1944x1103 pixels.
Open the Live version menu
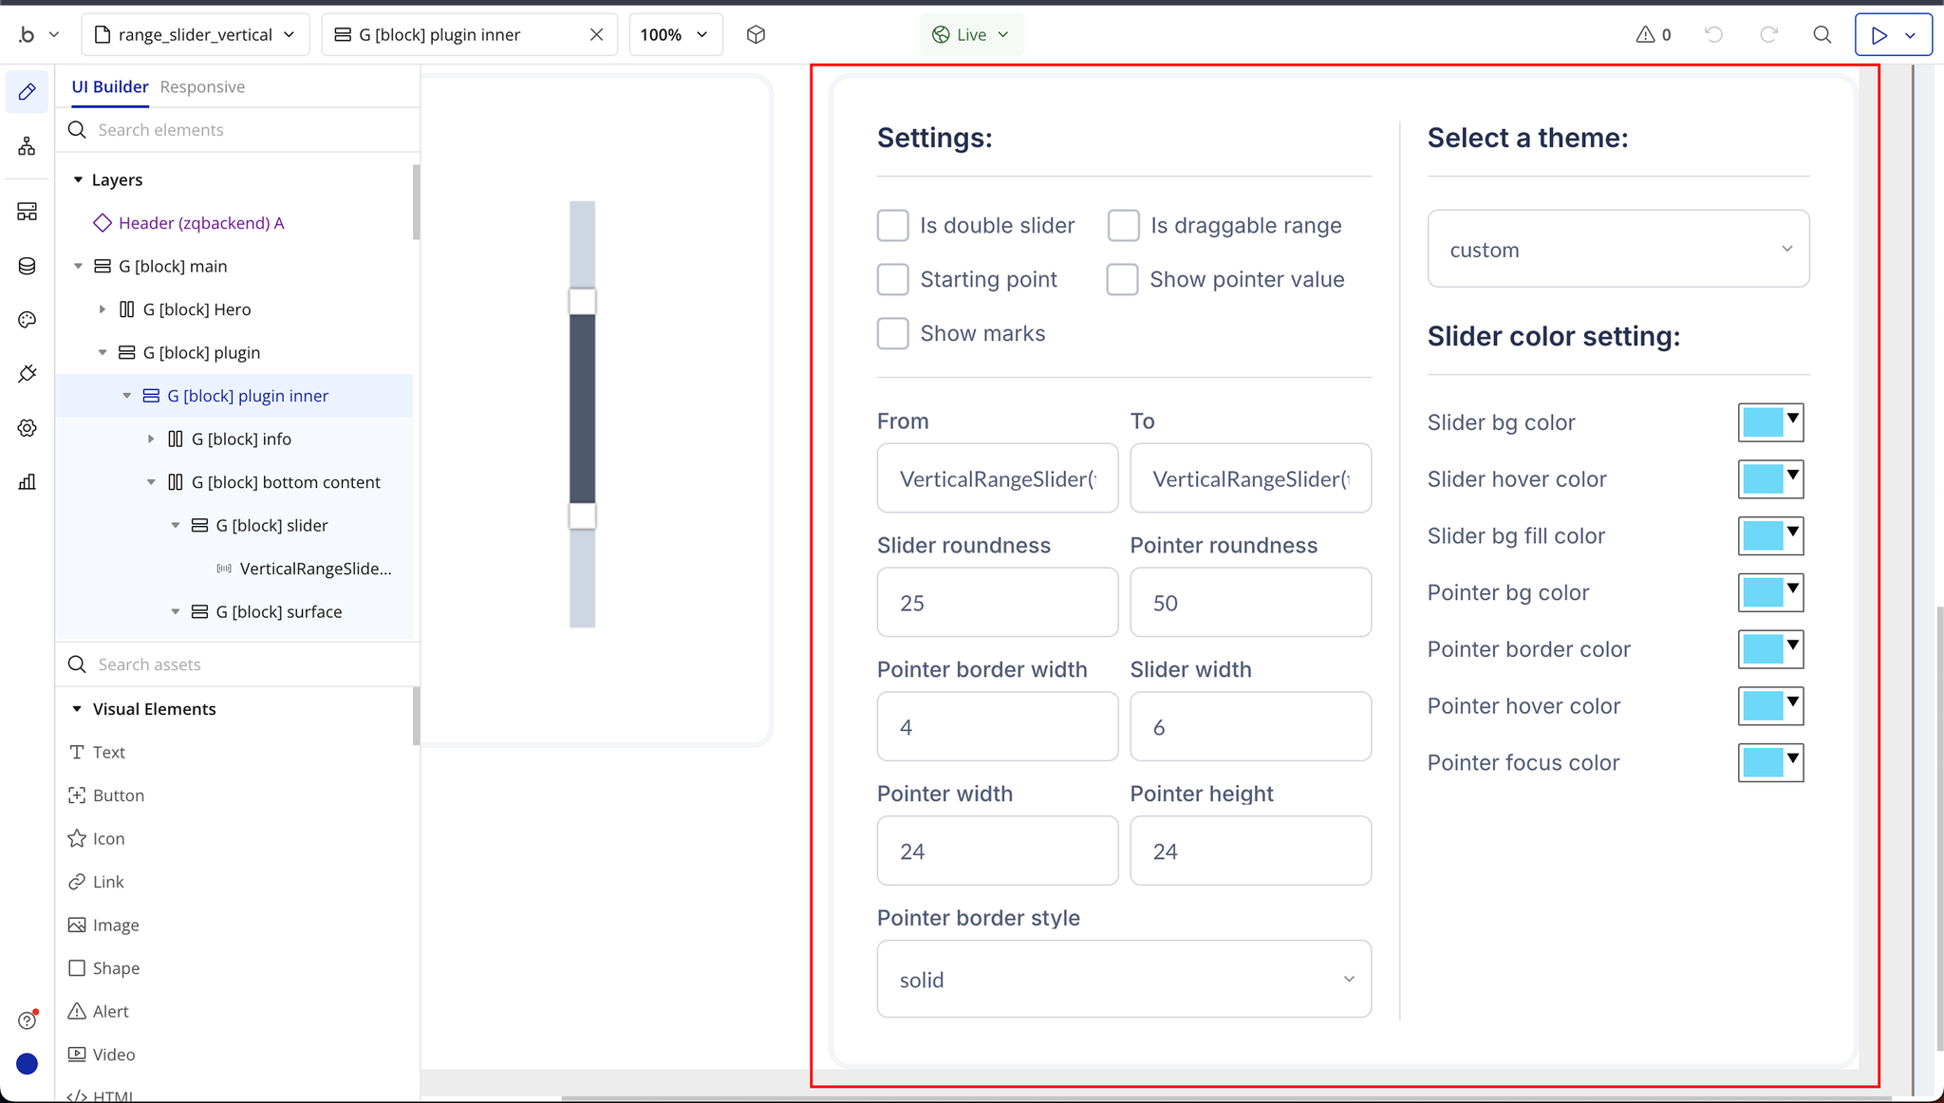click(x=971, y=35)
